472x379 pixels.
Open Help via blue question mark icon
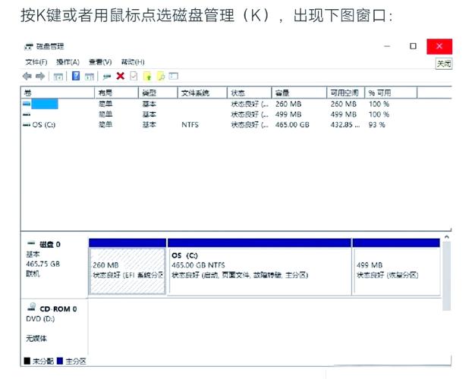point(76,76)
